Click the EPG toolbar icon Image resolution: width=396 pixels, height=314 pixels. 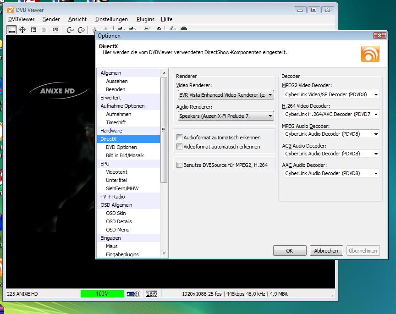(55, 30)
